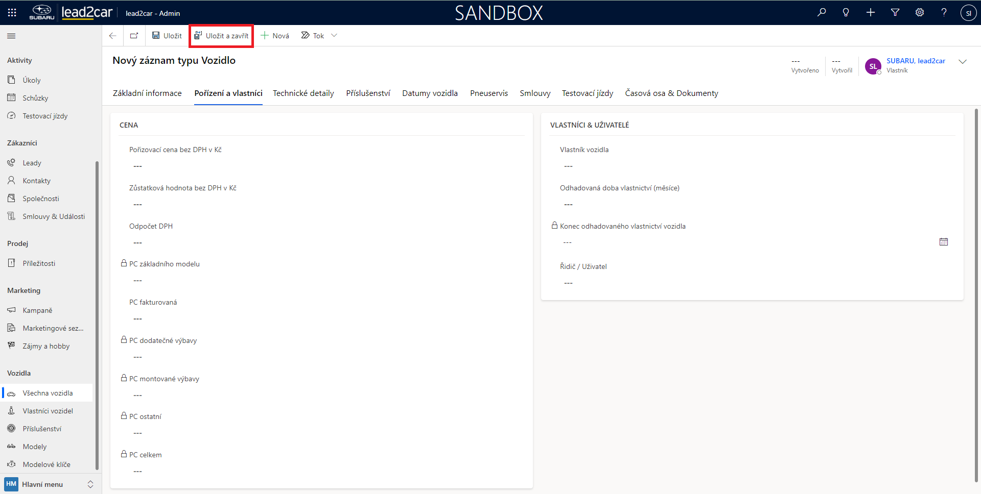Click the back arrow in toolbar
This screenshot has width=981, height=494.
tap(113, 36)
